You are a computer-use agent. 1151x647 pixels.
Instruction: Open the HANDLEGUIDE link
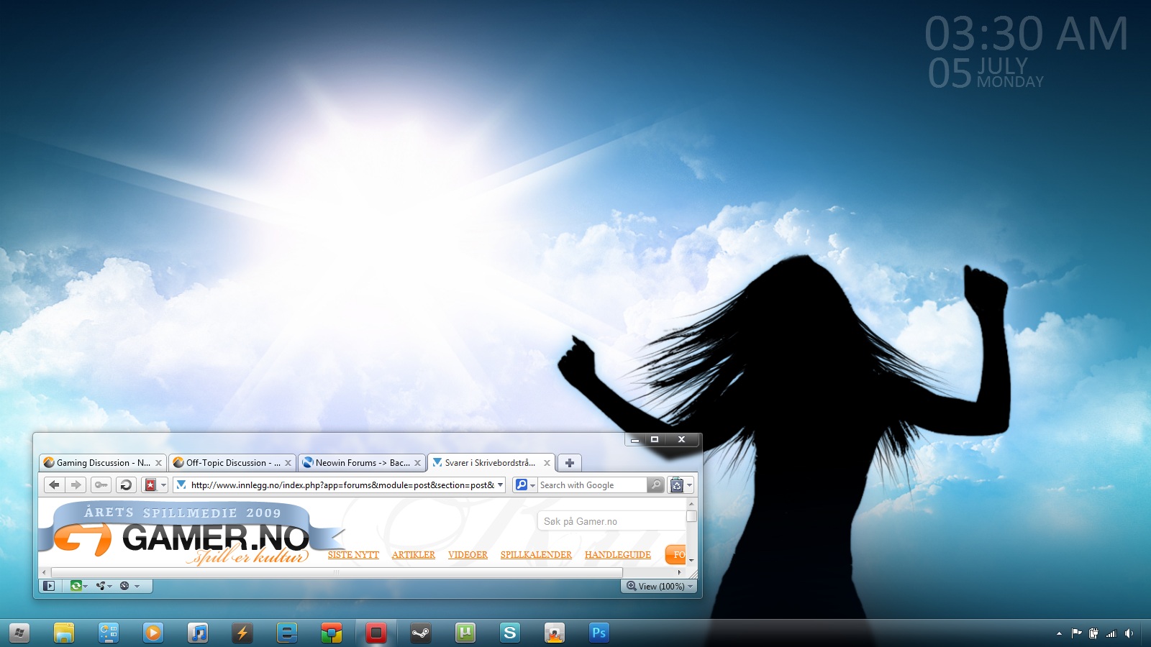[618, 555]
